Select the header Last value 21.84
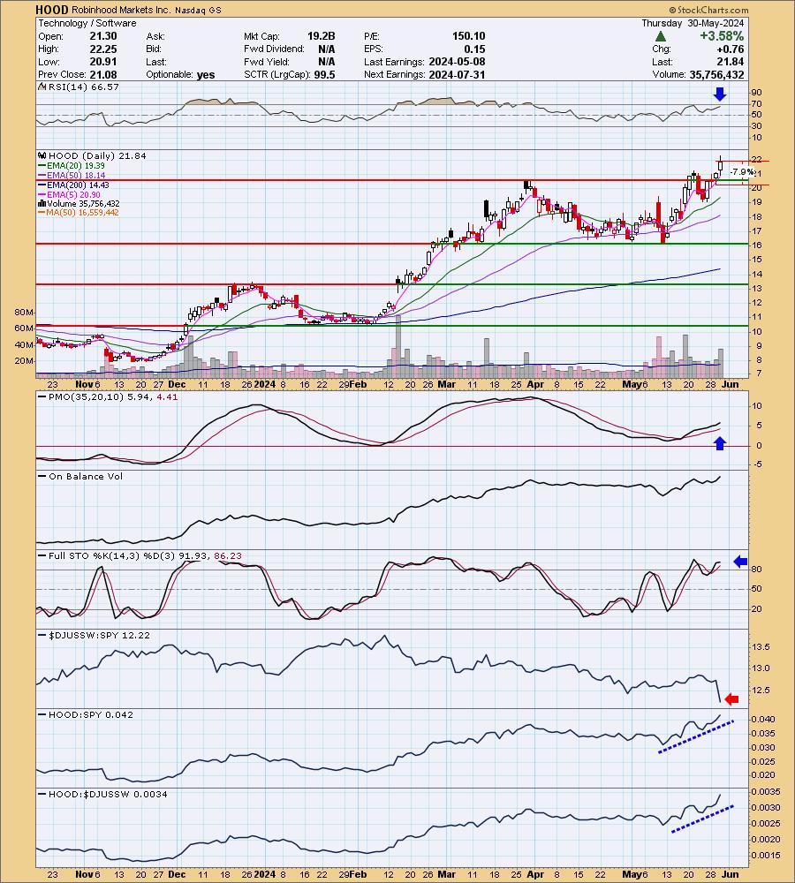Viewport: 795px width, 883px height. click(x=731, y=62)
